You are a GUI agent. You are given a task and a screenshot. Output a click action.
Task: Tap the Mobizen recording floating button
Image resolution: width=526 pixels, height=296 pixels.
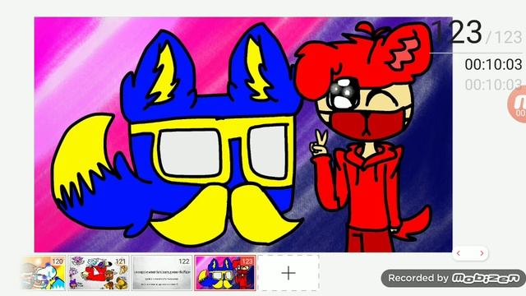point(517,104)
